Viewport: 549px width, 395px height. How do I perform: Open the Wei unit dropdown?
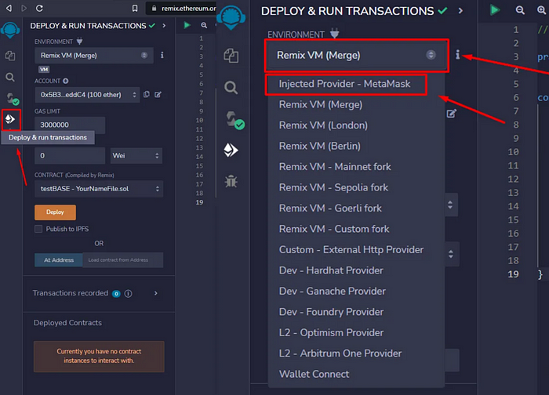tap(136, 155)
